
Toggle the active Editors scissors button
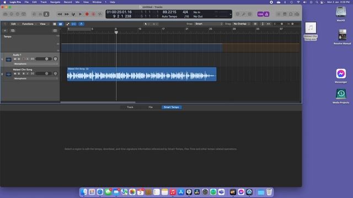click(x=46, y=14)
